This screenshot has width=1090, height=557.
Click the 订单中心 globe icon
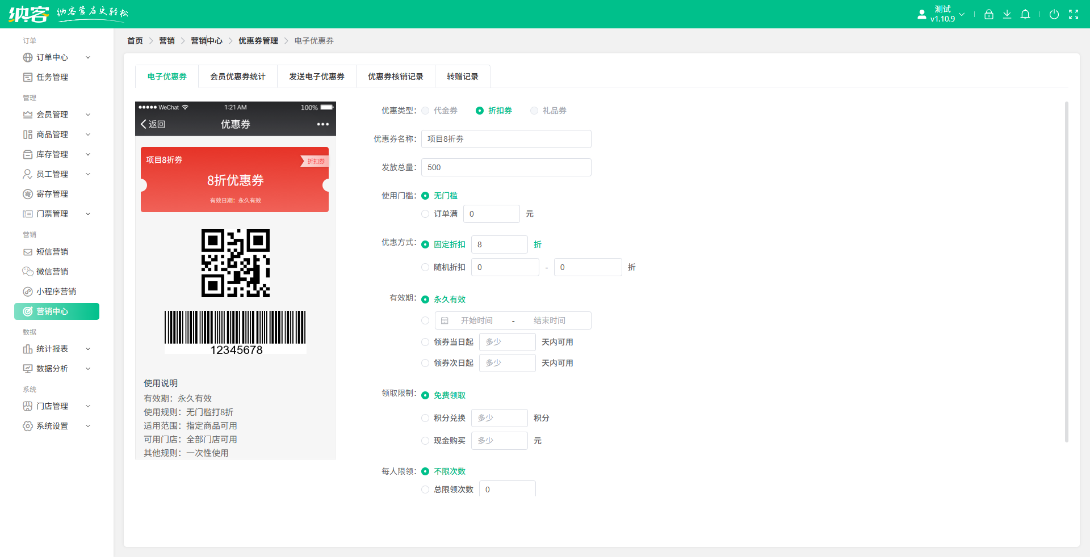pyautogui.click(x=28, y=57)
